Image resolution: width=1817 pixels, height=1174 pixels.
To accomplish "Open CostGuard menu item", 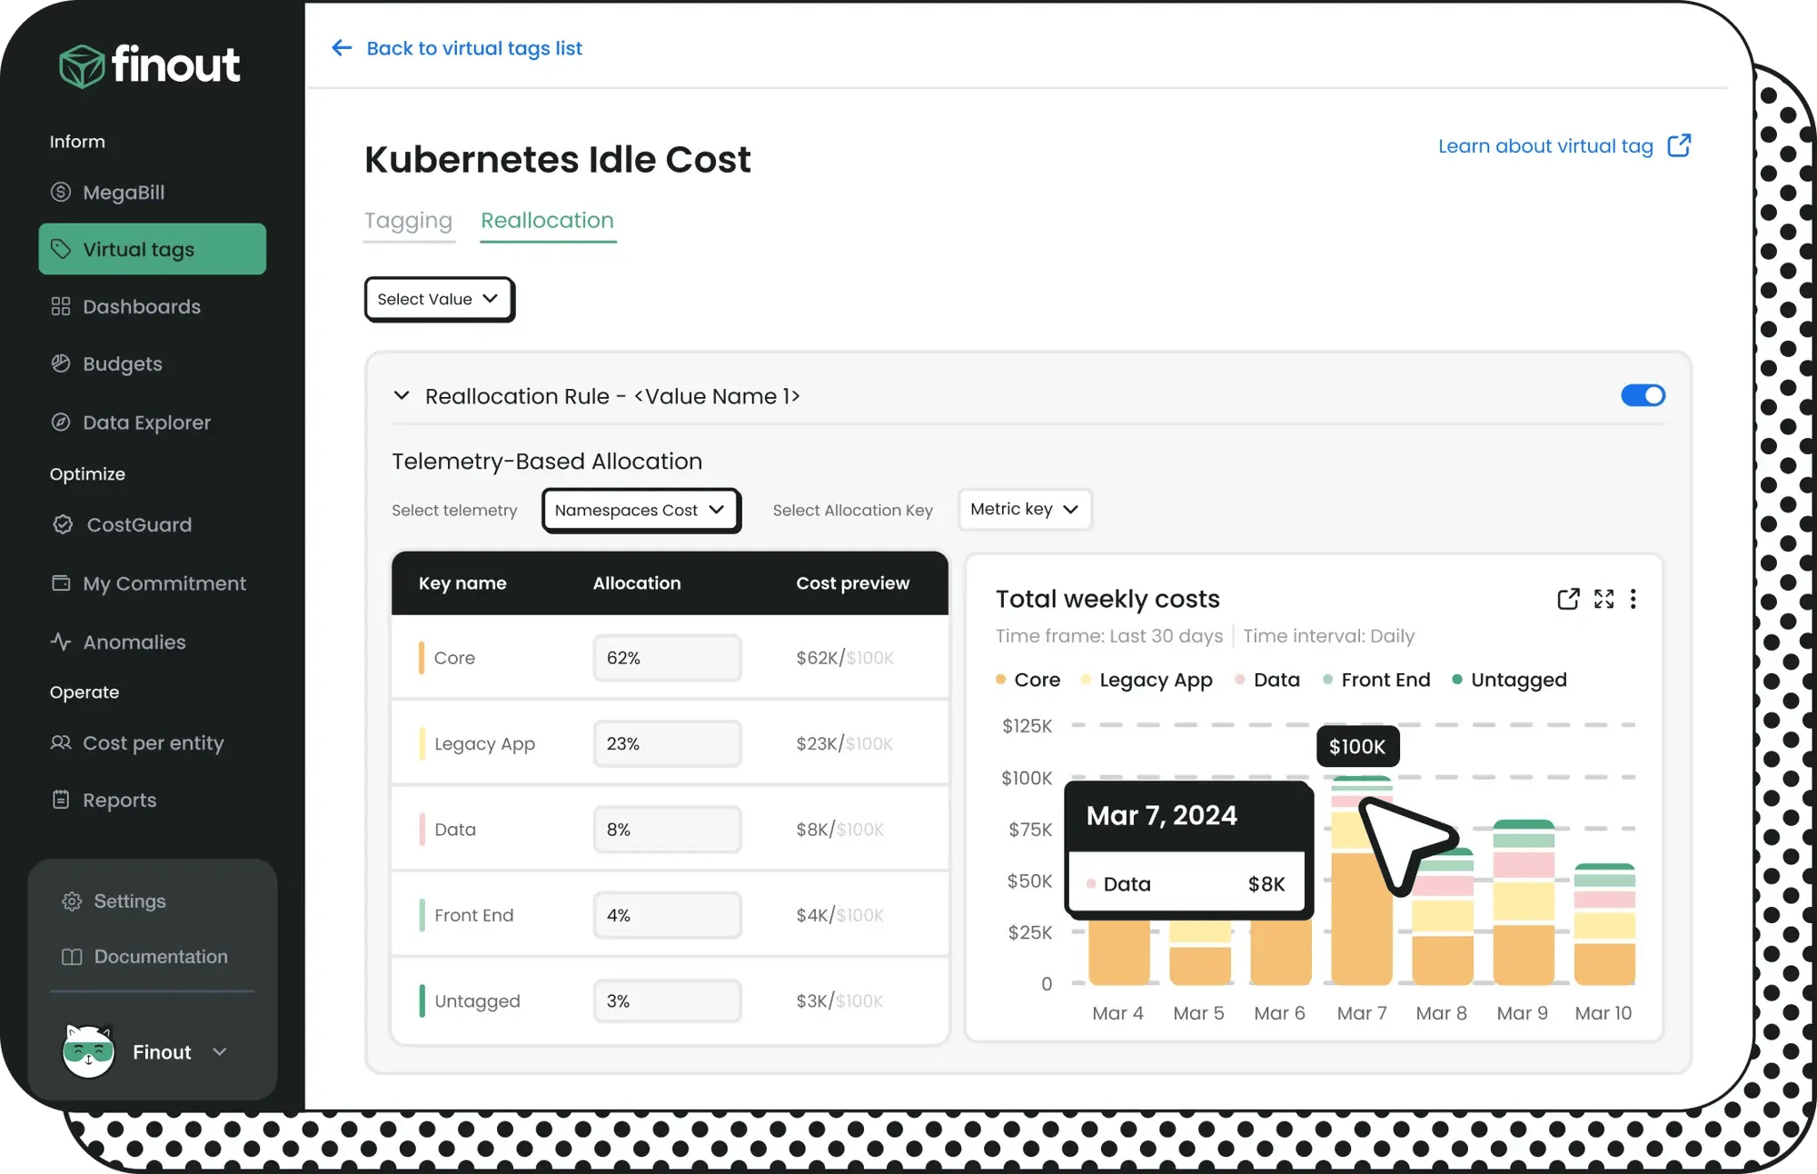I will pyautogui.click(x=139, y=524).
